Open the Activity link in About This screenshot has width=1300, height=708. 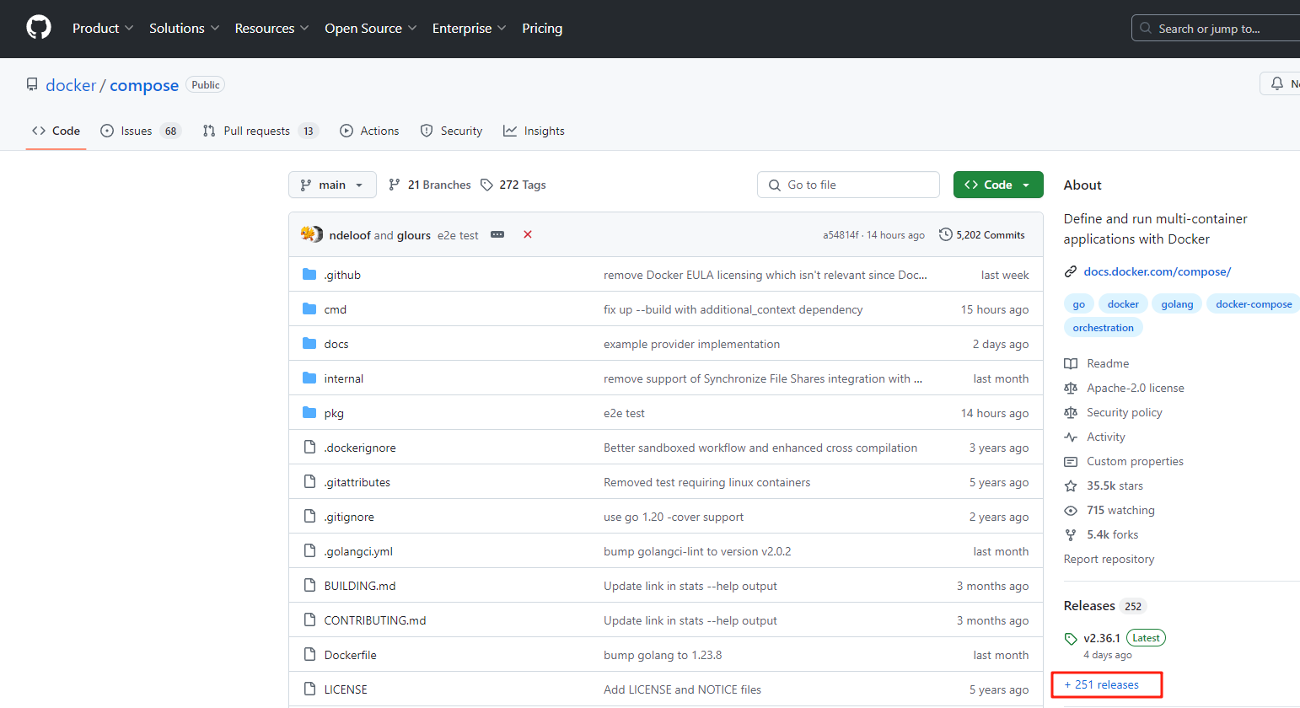1106,437
